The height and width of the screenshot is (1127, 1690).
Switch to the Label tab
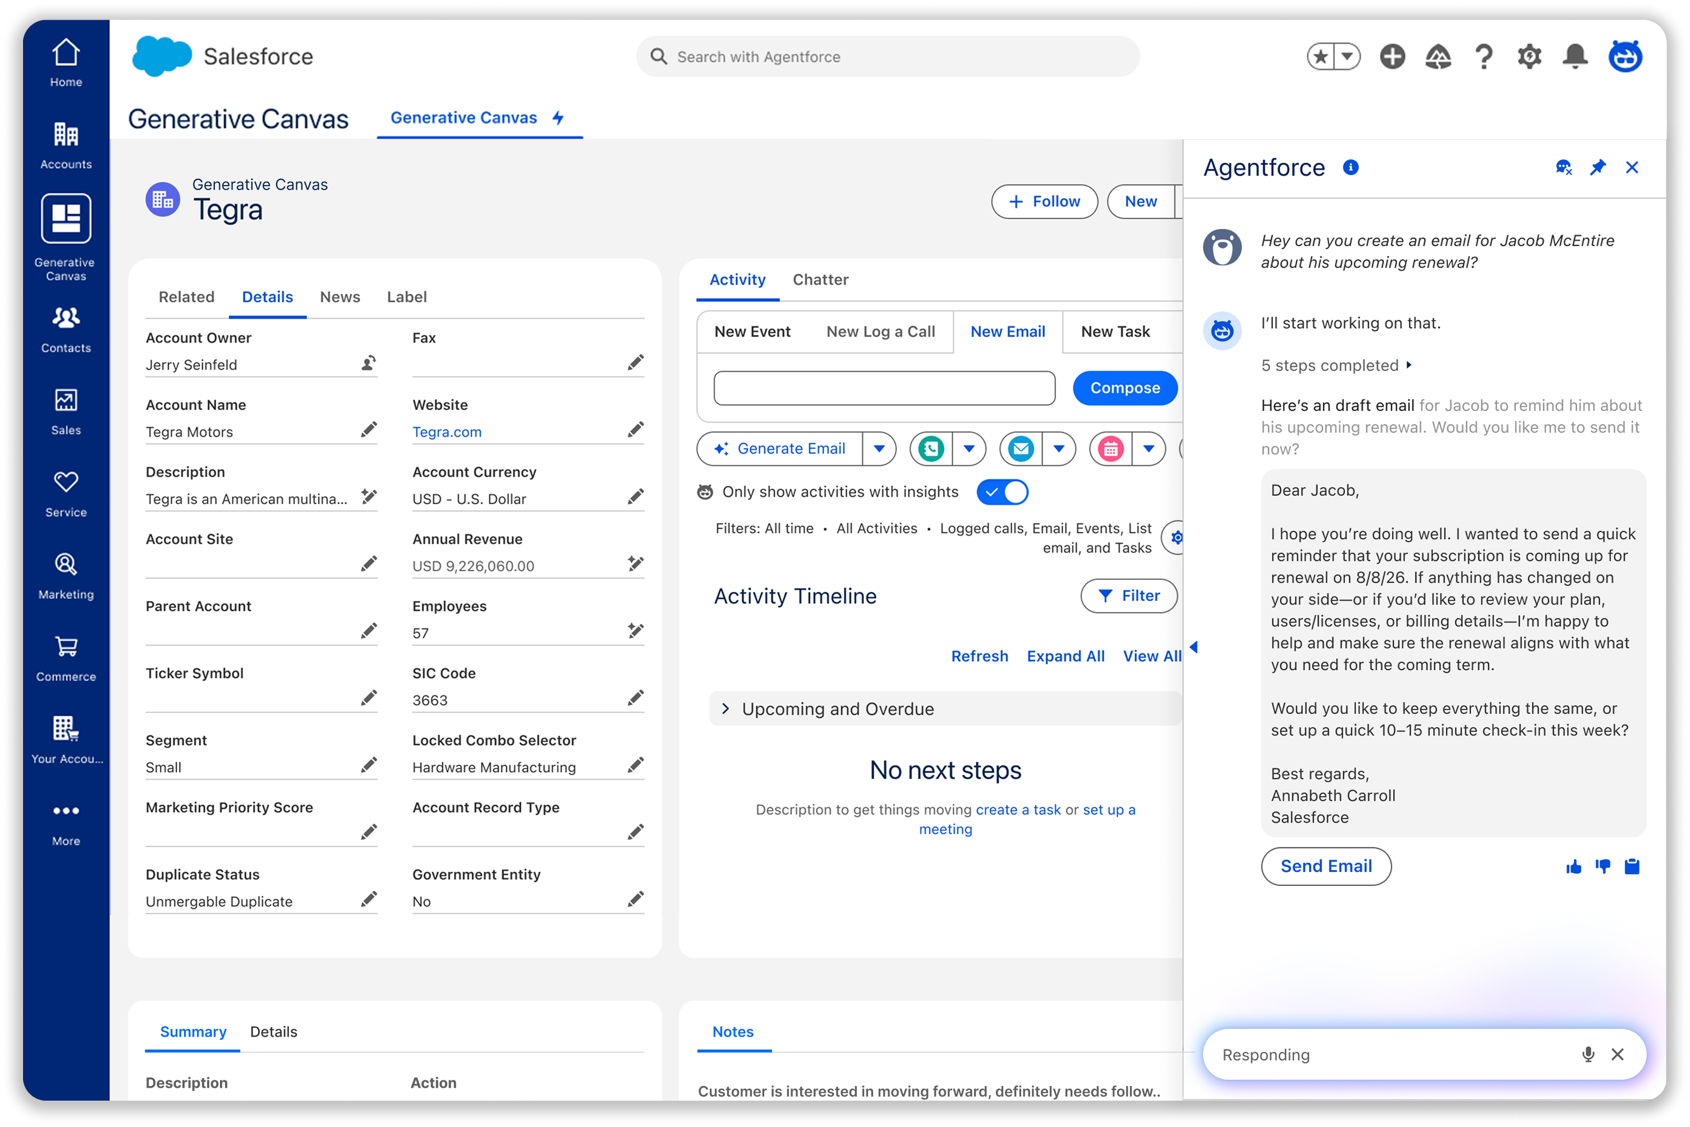tap(407, 297)
